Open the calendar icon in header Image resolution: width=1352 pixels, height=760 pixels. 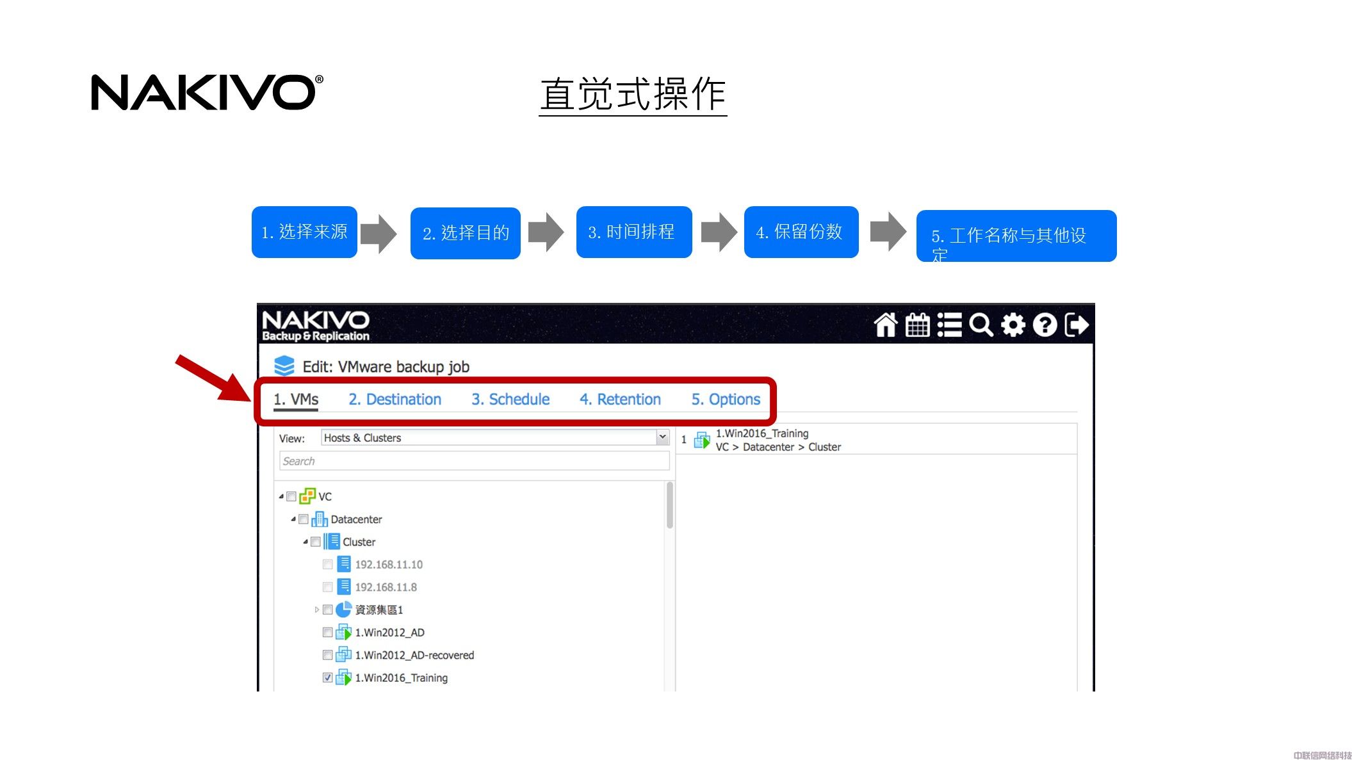click(917, 325)
